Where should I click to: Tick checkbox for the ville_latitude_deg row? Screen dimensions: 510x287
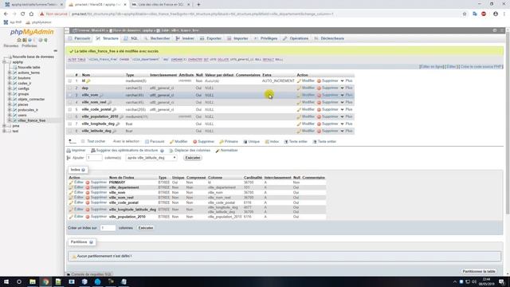(x=70, y=131)
